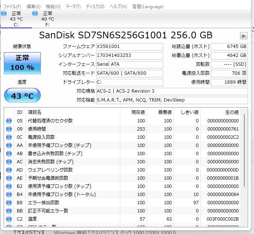The height and width of the screenshot is (234, 254).
Task: Click the SMART table vertical scrollbar
Action: point(244,151)
